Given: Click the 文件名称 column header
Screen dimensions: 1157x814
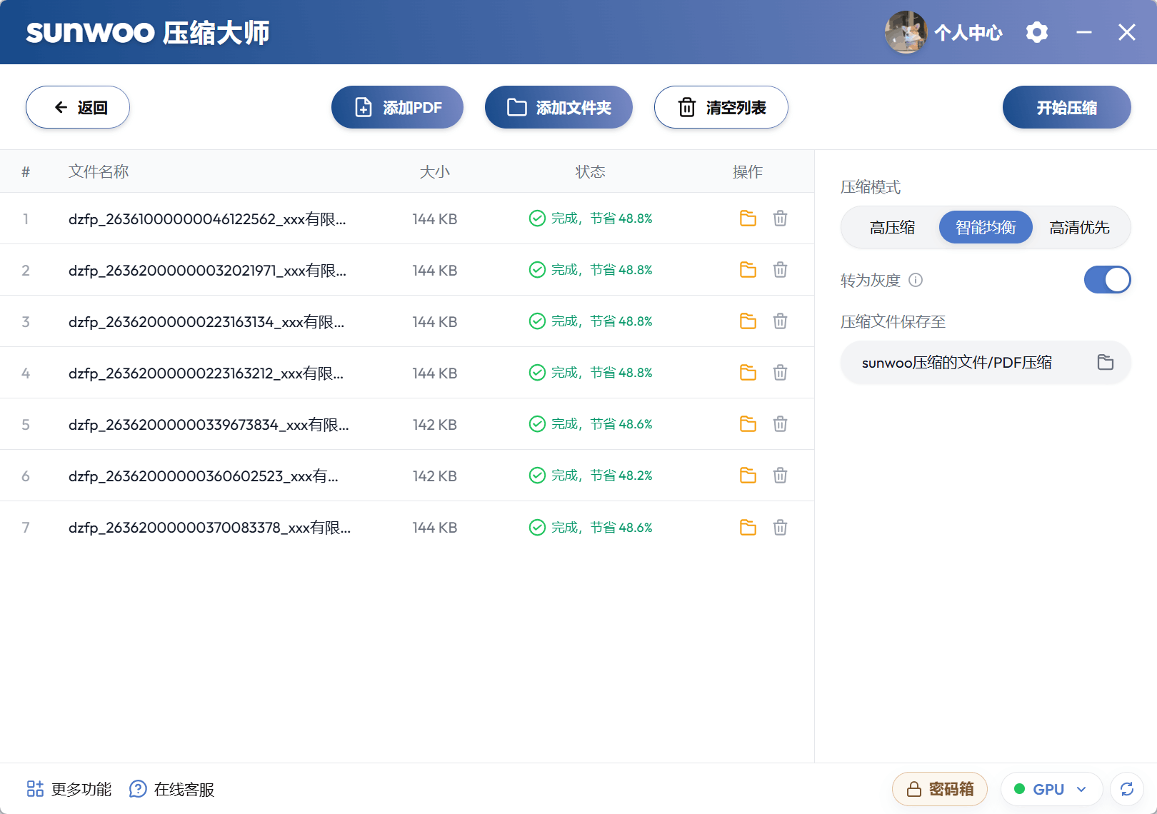Looking at the screenshot, I should [99, 171].
